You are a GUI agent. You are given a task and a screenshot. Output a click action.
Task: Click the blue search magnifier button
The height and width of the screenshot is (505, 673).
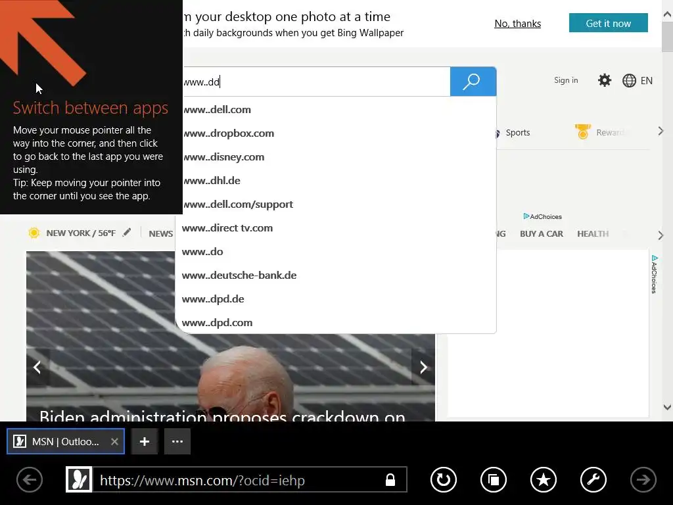pyautogui.click(x=473, y=82)
